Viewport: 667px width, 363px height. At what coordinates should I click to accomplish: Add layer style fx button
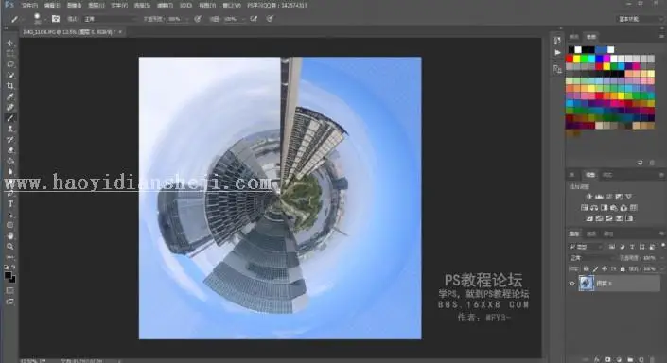[x=597, y=359]
